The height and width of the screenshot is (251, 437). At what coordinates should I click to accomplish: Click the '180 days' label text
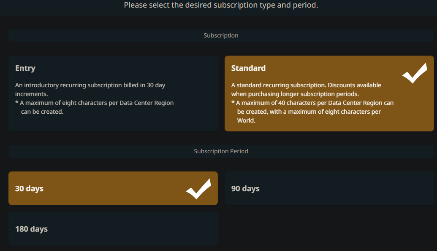point(31,229)
